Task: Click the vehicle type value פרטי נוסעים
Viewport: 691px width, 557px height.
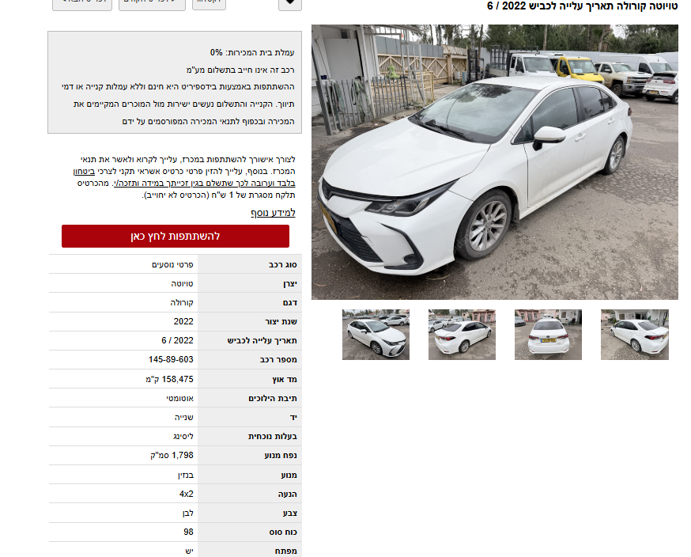Action: coord(172,264)
